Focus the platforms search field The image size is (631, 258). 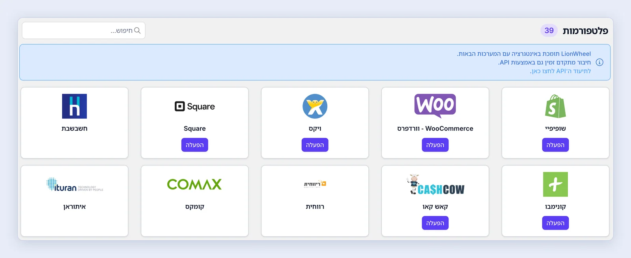84,30
